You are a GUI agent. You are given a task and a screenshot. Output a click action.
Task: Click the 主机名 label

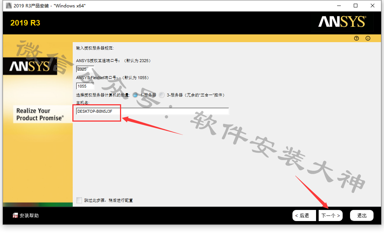click(x=83, y=103)
